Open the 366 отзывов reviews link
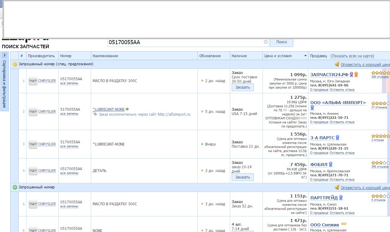The image size is (390, 232). [380, 77]
